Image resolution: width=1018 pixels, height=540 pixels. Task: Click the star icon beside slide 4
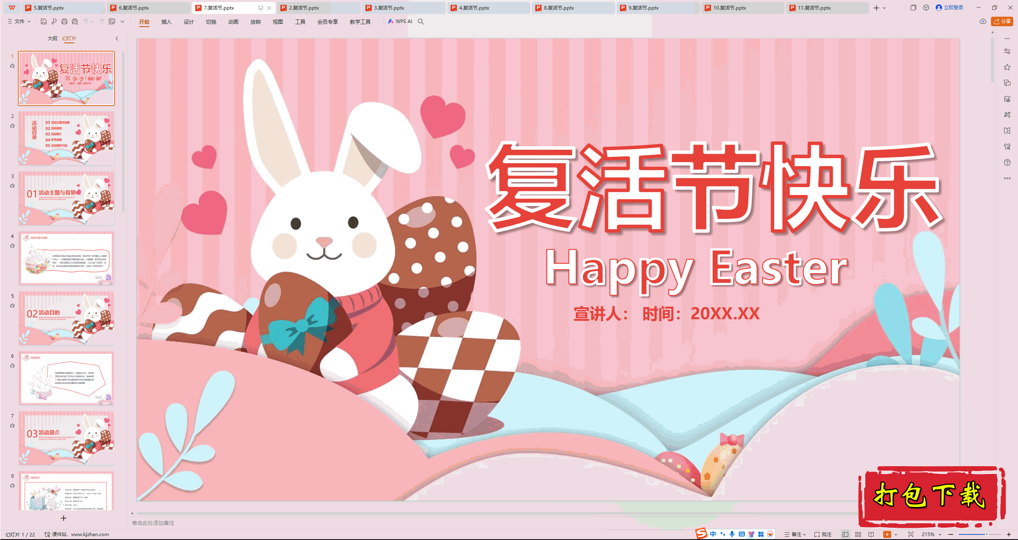12,246
